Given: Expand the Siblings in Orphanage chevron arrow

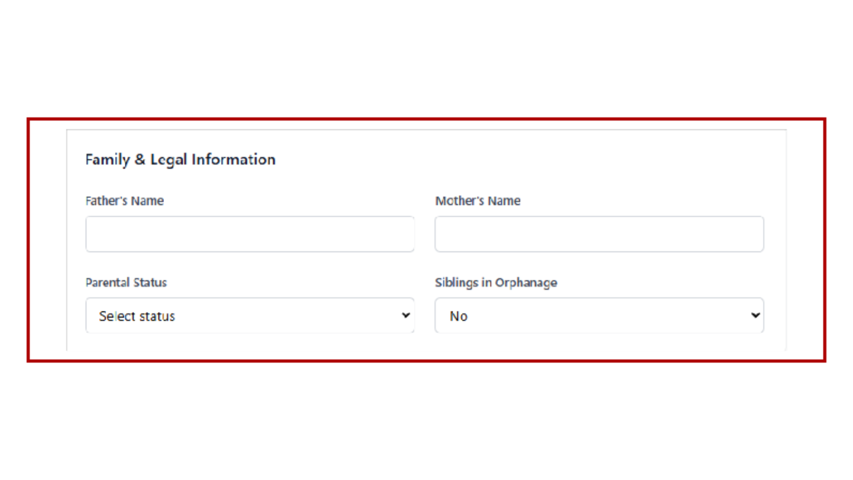Looking at the screenshot, I should 755,315.
